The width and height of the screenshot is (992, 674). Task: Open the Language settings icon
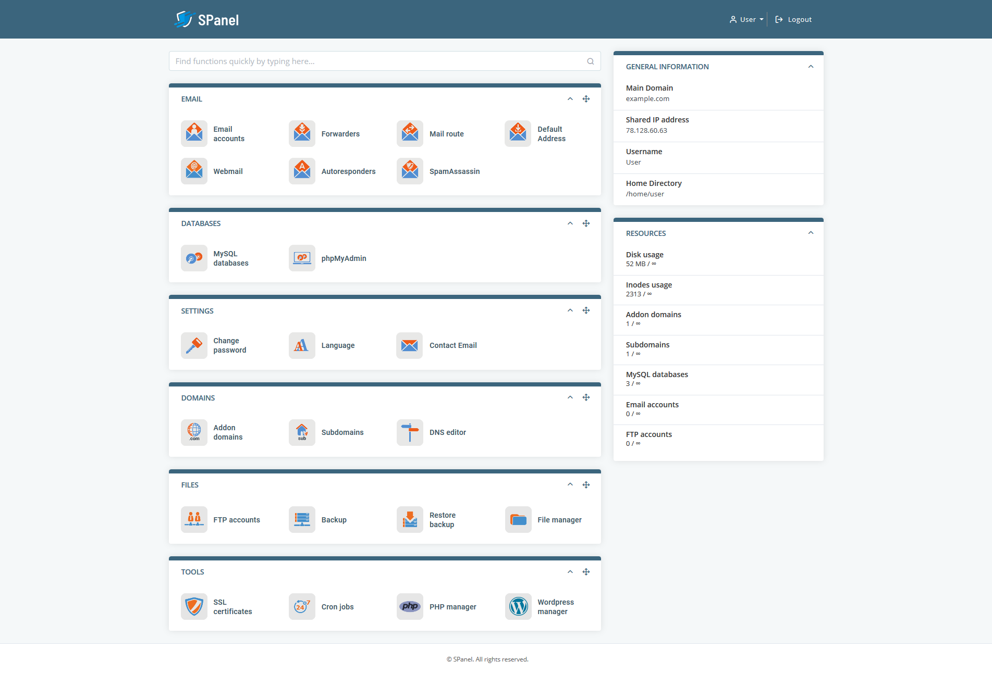click(302, 345)
